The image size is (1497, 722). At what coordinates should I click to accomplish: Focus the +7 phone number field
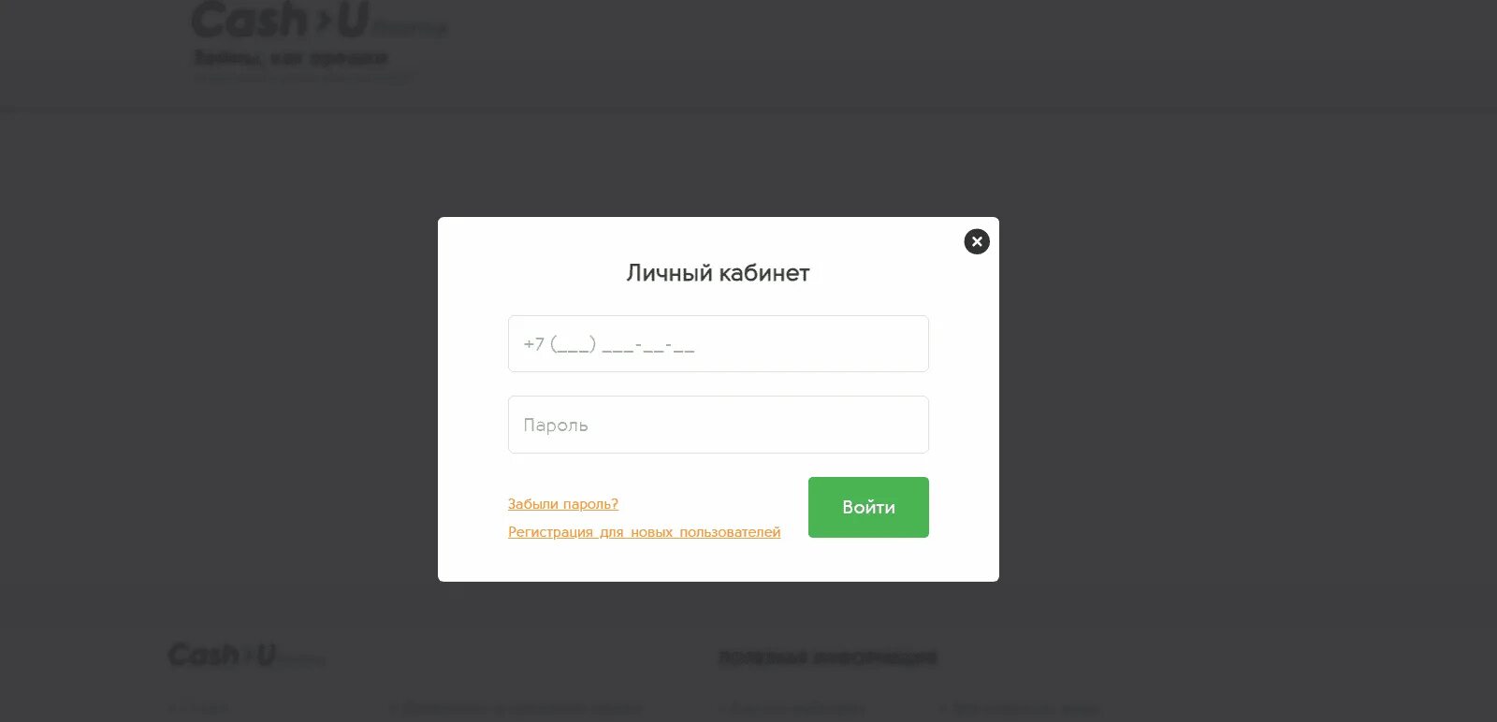click(x=719, y=344)
